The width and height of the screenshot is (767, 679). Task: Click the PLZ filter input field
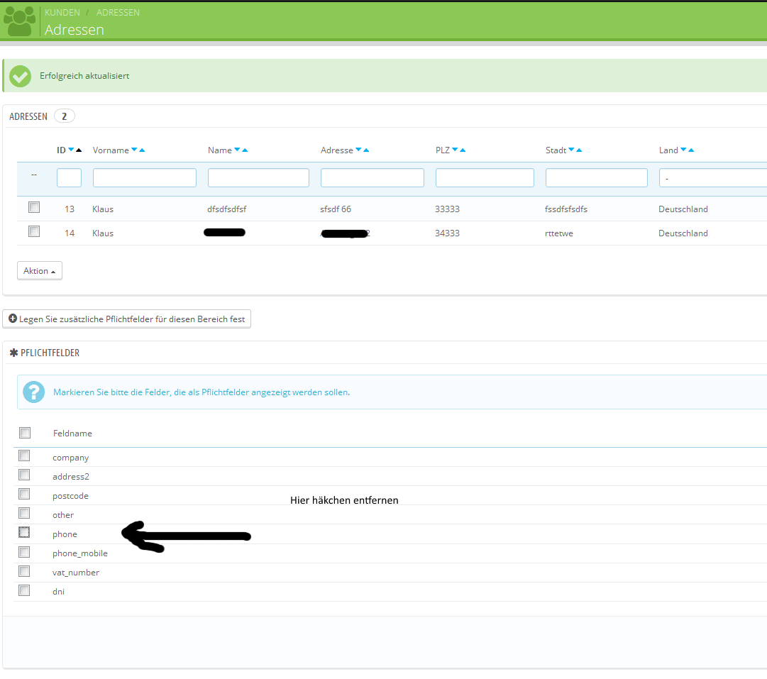485,177
